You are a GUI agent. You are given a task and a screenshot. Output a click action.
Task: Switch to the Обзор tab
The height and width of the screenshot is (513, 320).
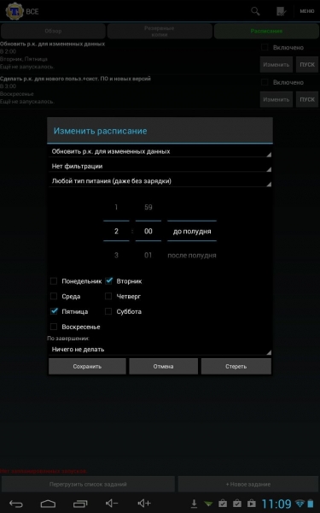click(x=53, y=31)
